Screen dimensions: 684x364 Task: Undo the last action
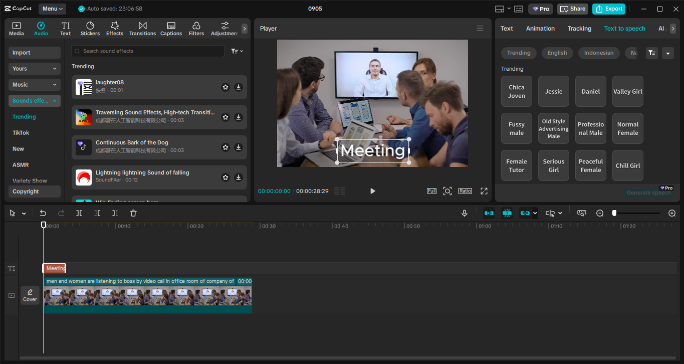43,213
